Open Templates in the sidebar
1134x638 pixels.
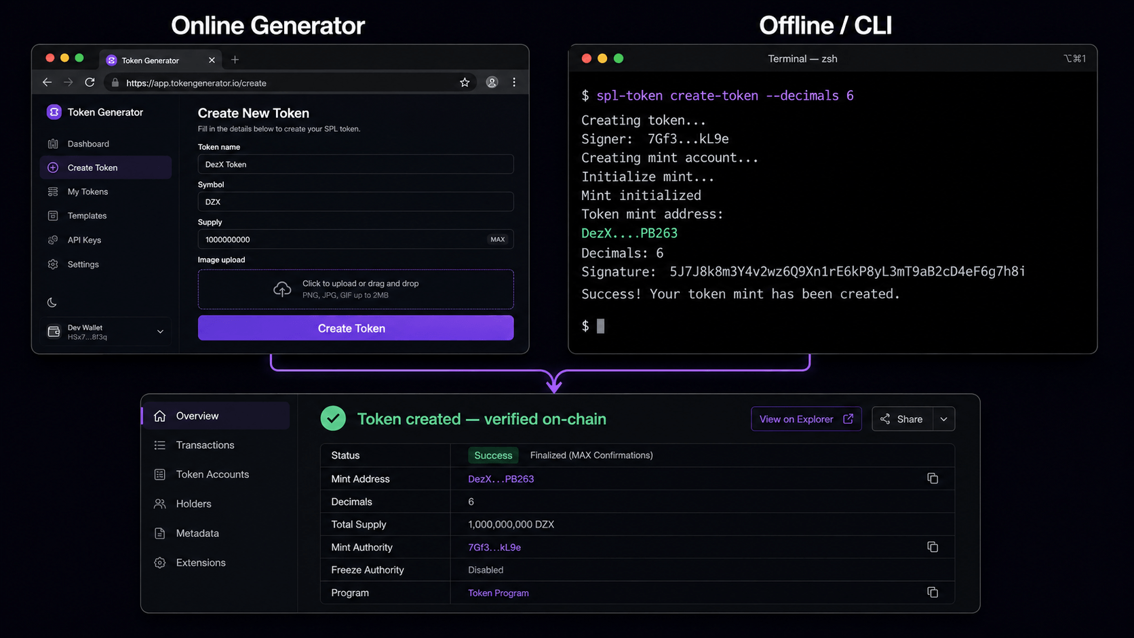click(105, 216)
